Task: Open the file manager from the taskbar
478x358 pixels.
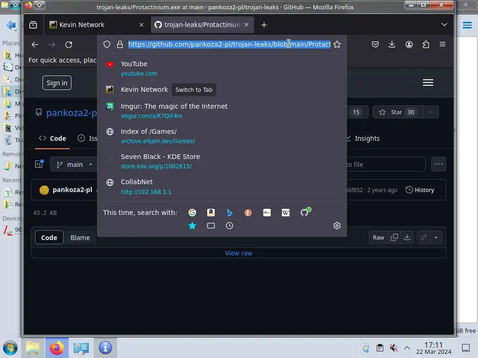Action: tap(33, 348)
